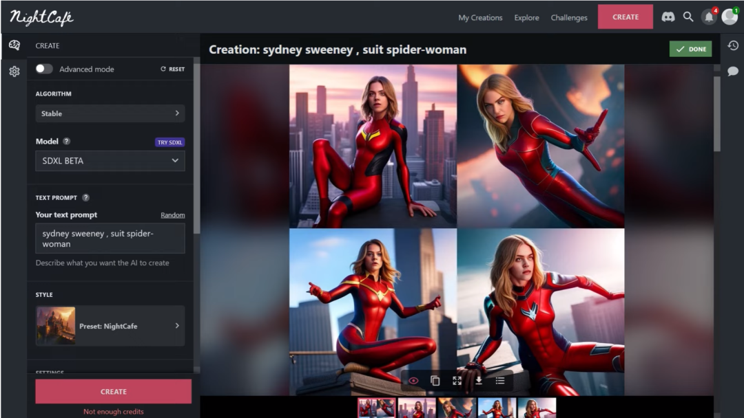Toggle the eye visibility icon on image

(413, 380)
